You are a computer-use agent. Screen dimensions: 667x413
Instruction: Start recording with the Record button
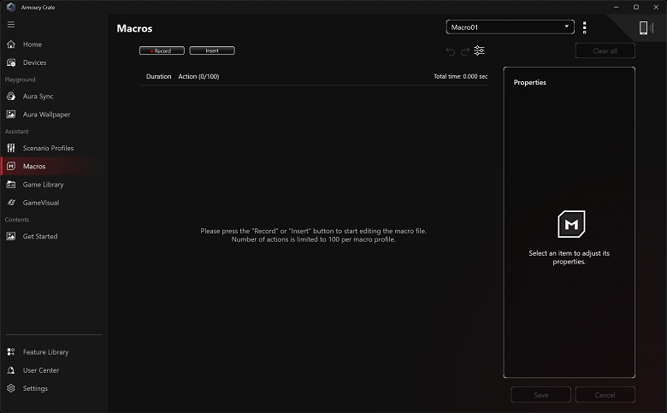pyautogui.click(x=162, y=50)
